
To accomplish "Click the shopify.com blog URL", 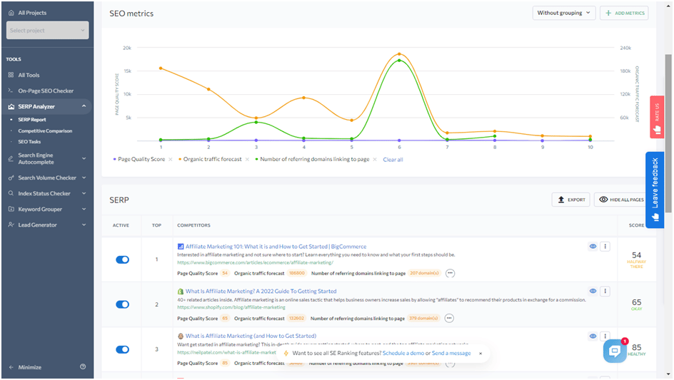I will click(x=231, y=307).
